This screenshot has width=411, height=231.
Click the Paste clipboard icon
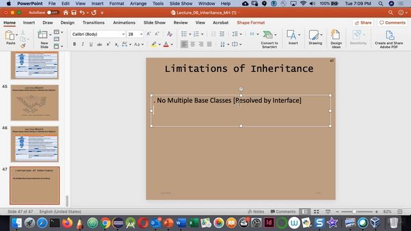[10, 35]
